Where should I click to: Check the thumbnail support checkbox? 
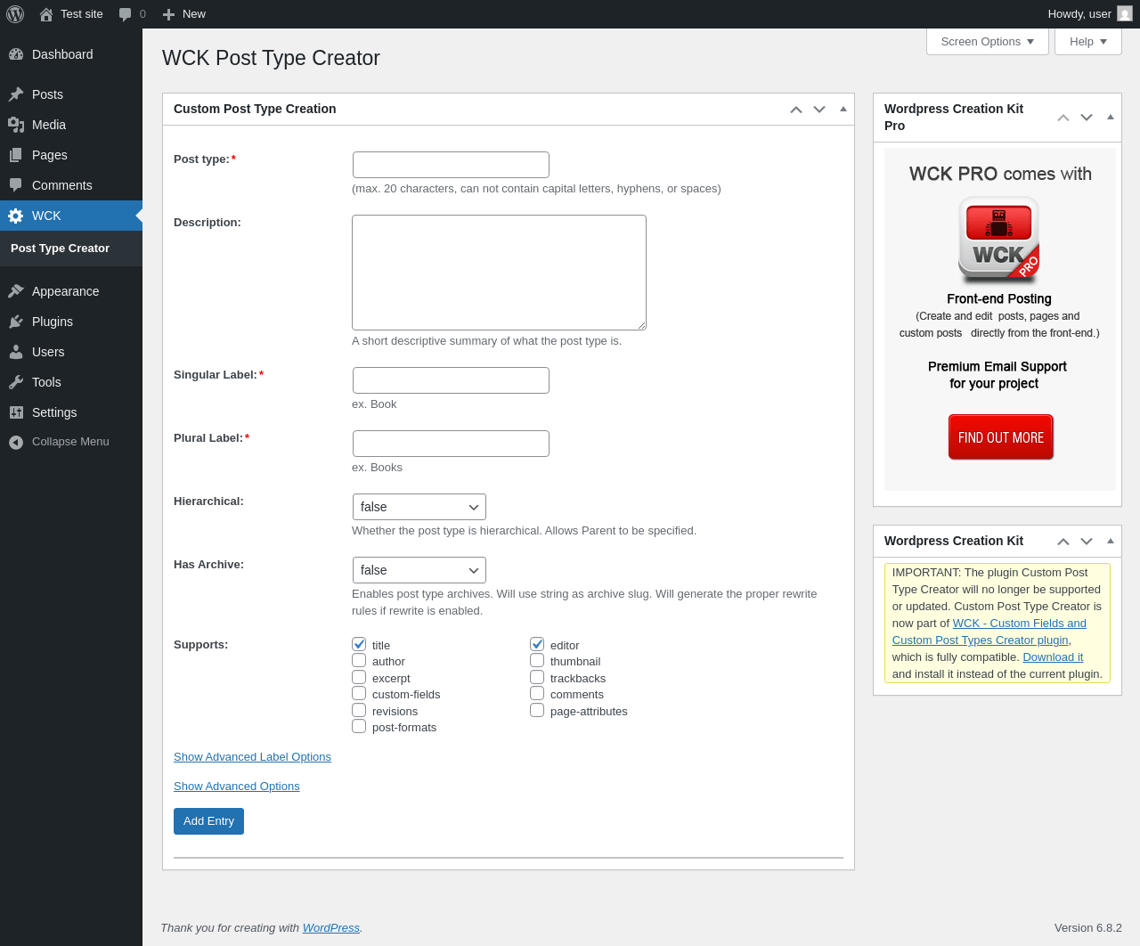pyautogui.click(x=537, y=660)
